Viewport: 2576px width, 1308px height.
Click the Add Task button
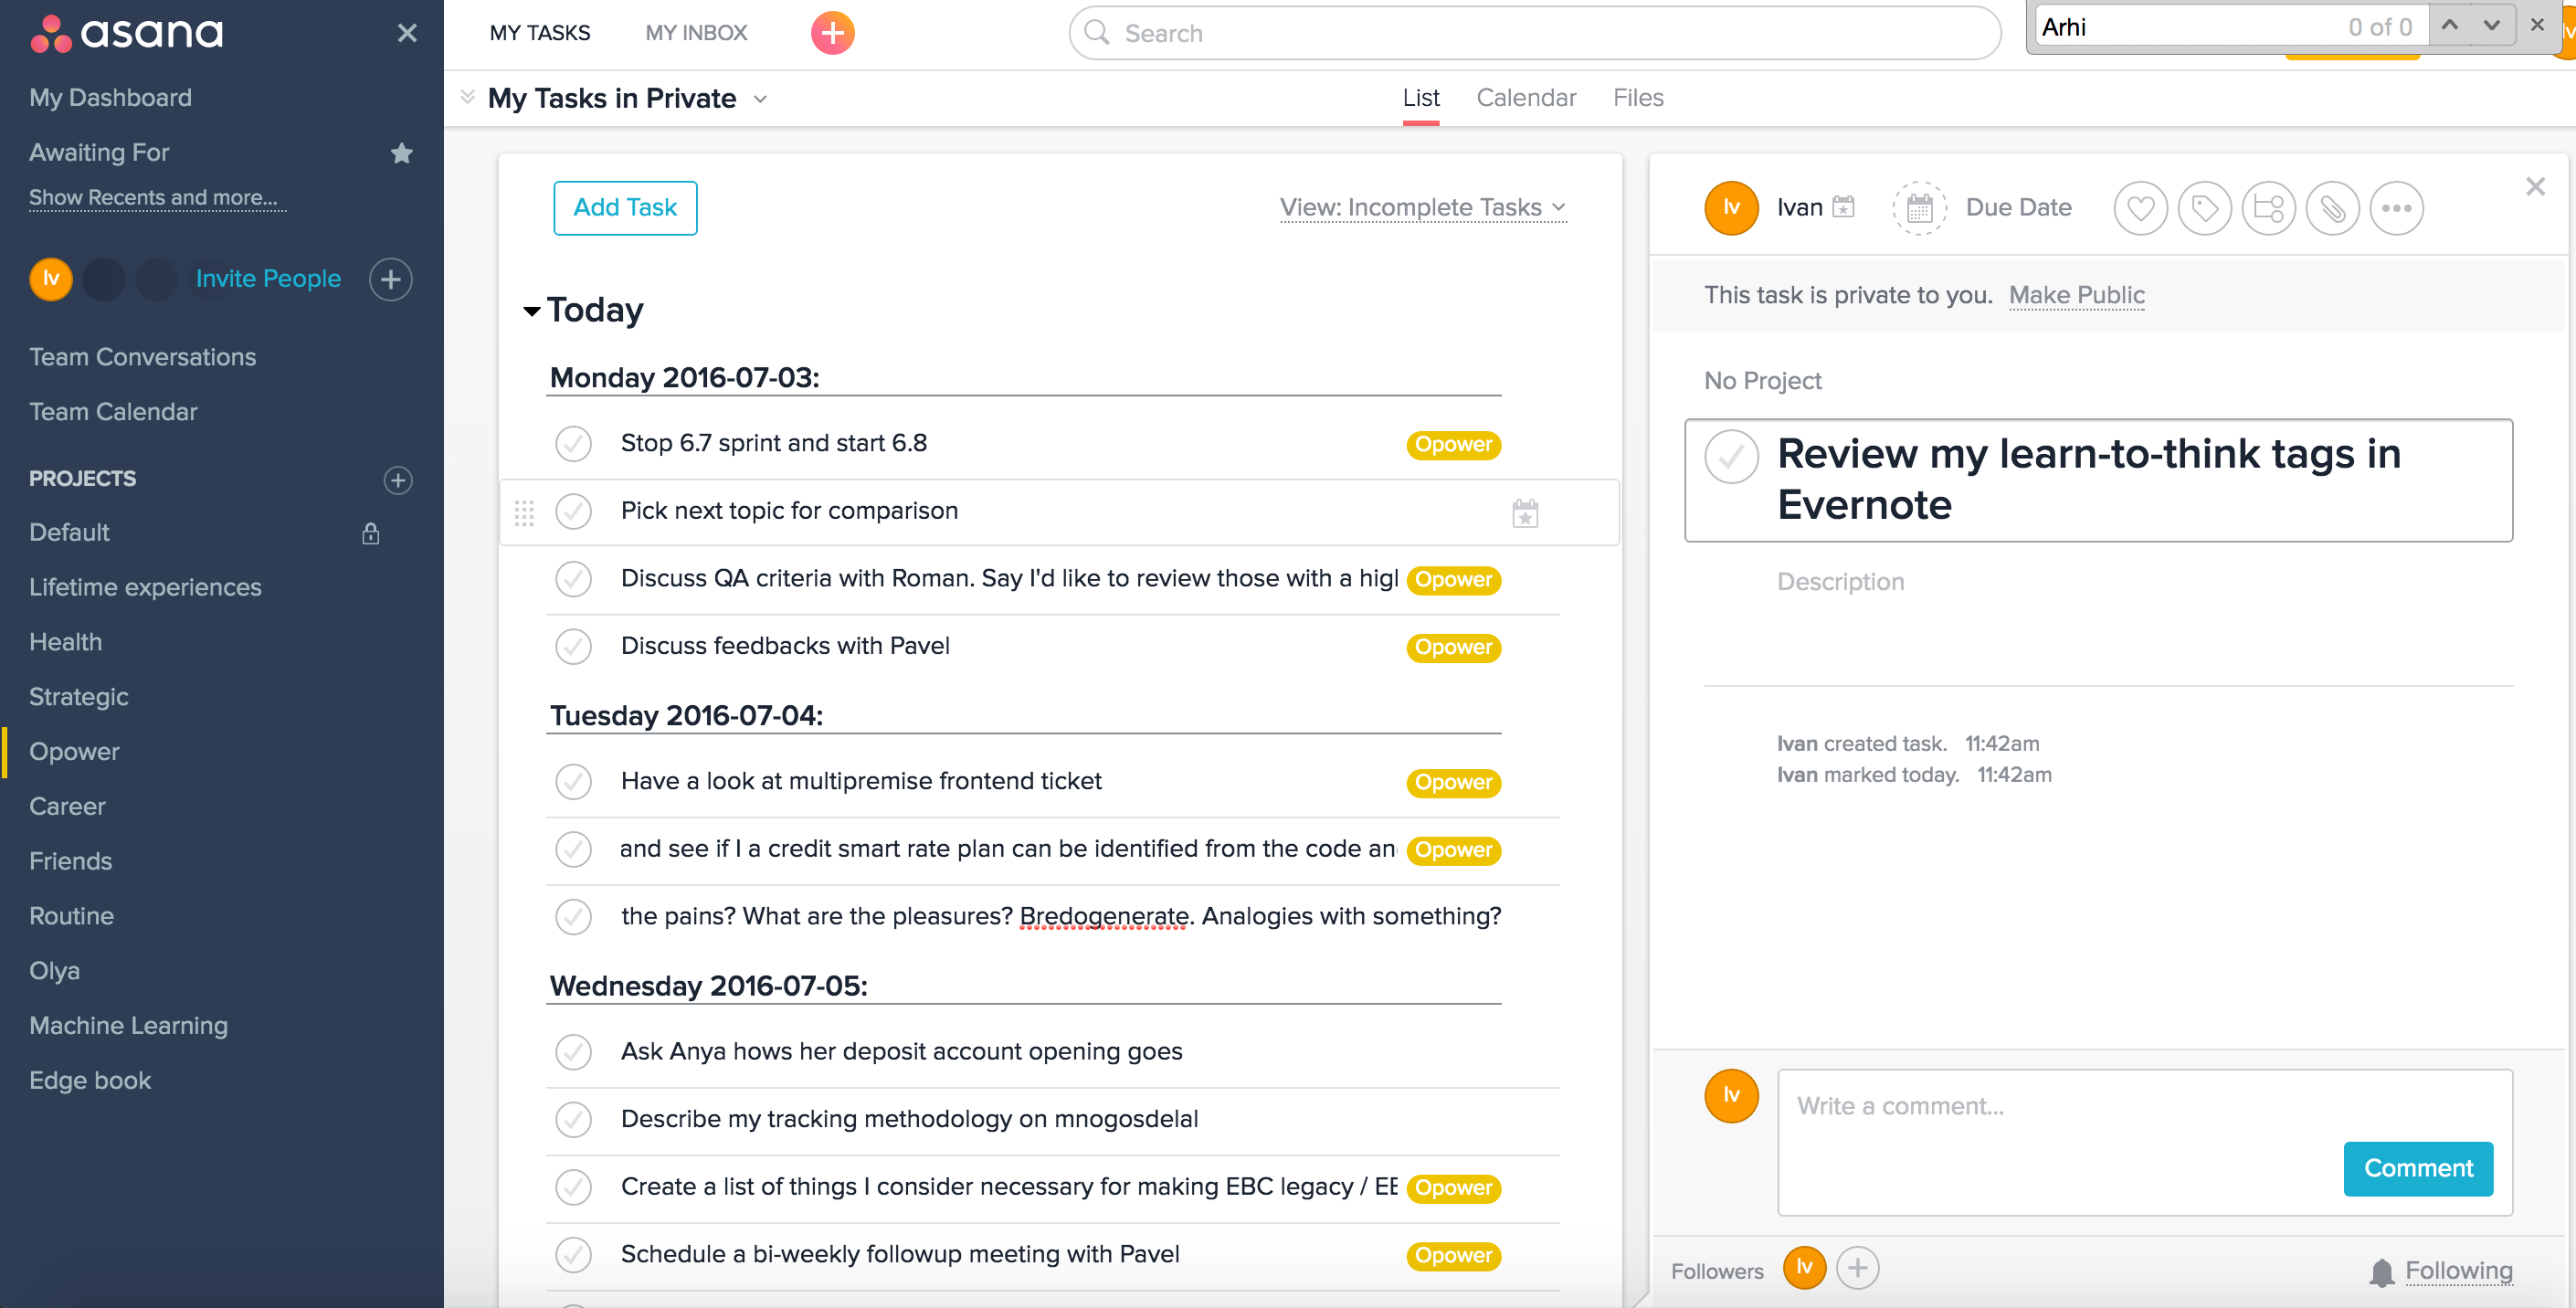point(625,208)
